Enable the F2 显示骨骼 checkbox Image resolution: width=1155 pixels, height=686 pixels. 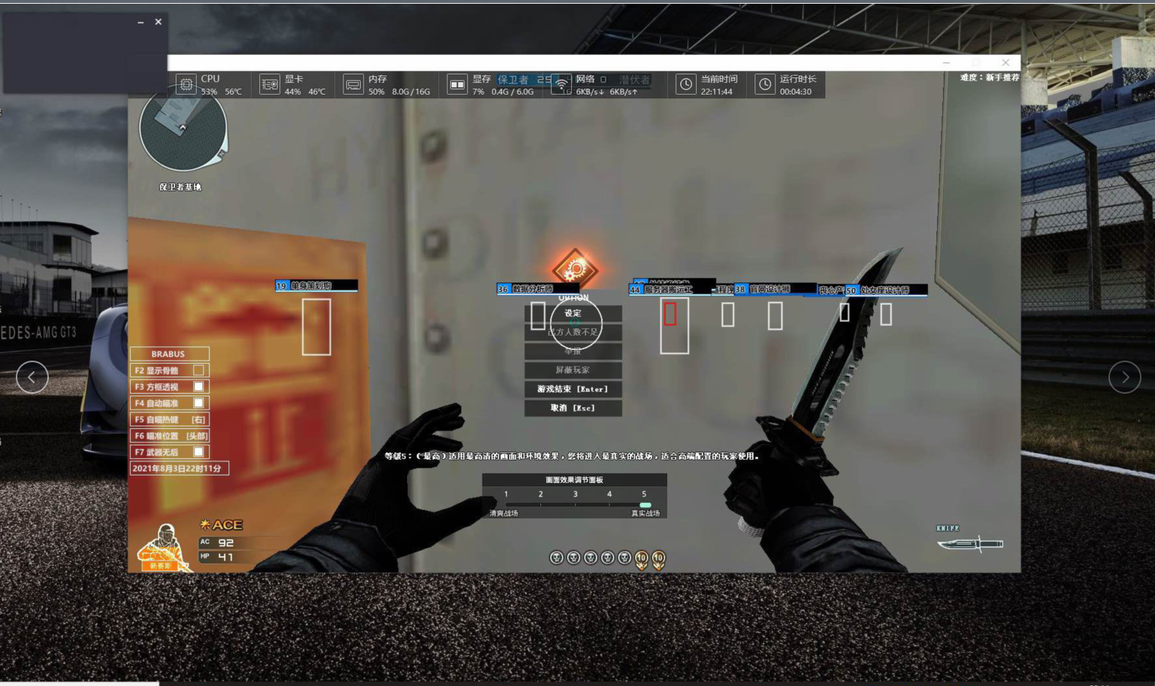198,370
